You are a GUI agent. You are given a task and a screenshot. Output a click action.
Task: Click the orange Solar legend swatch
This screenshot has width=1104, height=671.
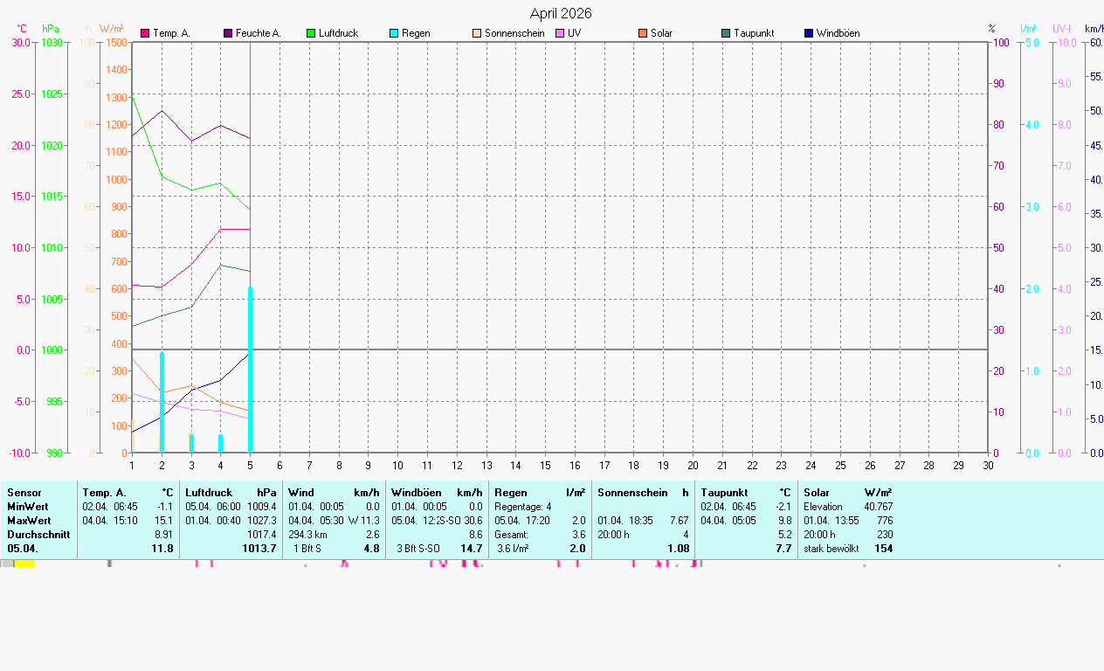click(x=643, y=33)
